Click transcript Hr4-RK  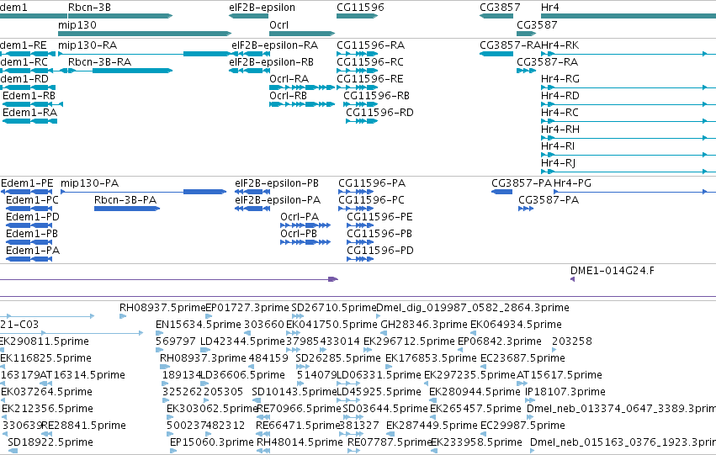coord(560,45)
